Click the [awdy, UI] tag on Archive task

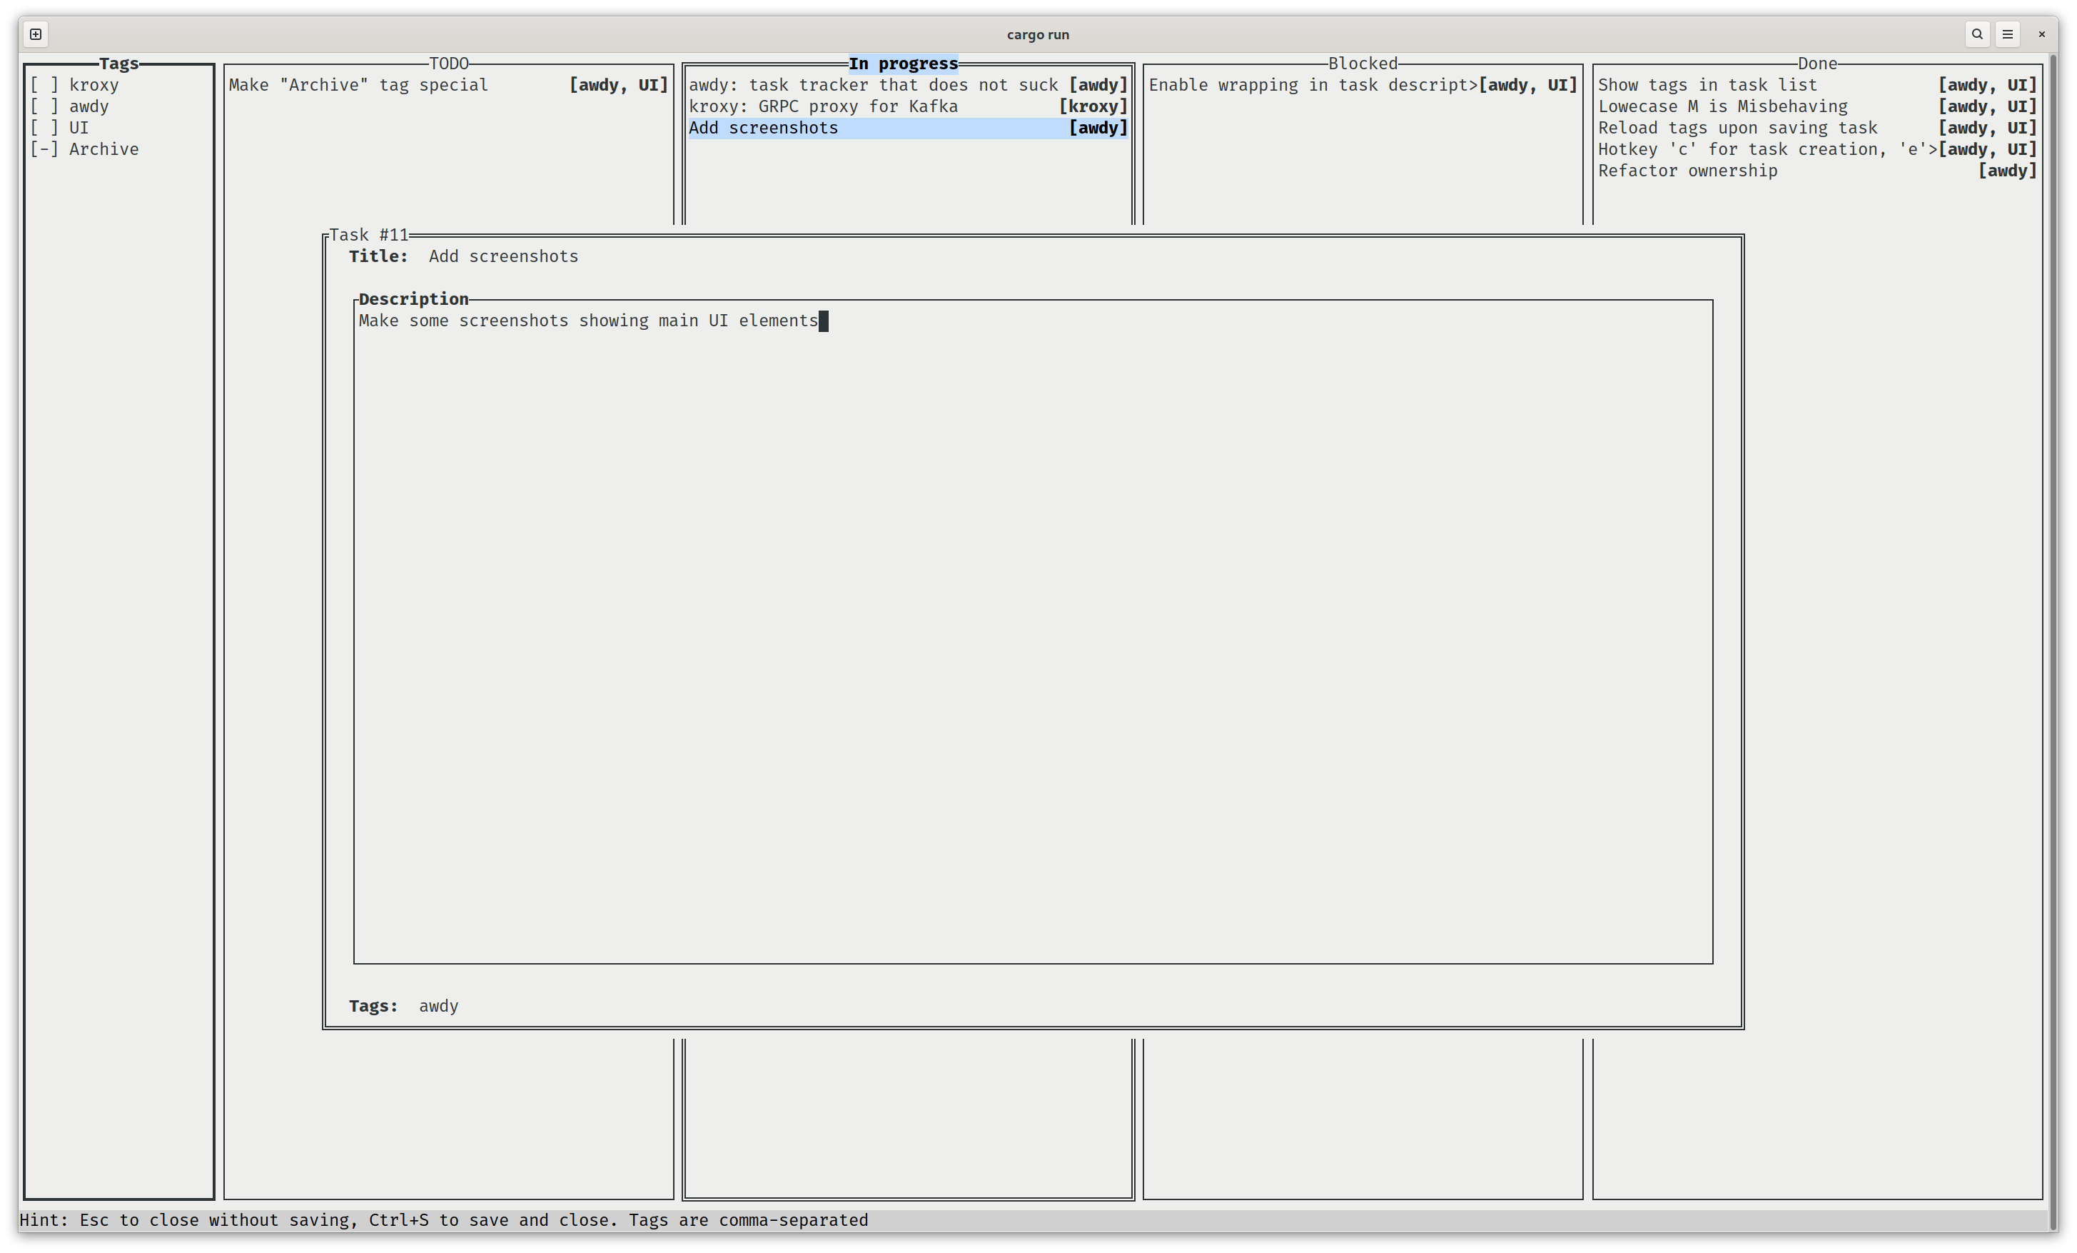tap(619, 85)
